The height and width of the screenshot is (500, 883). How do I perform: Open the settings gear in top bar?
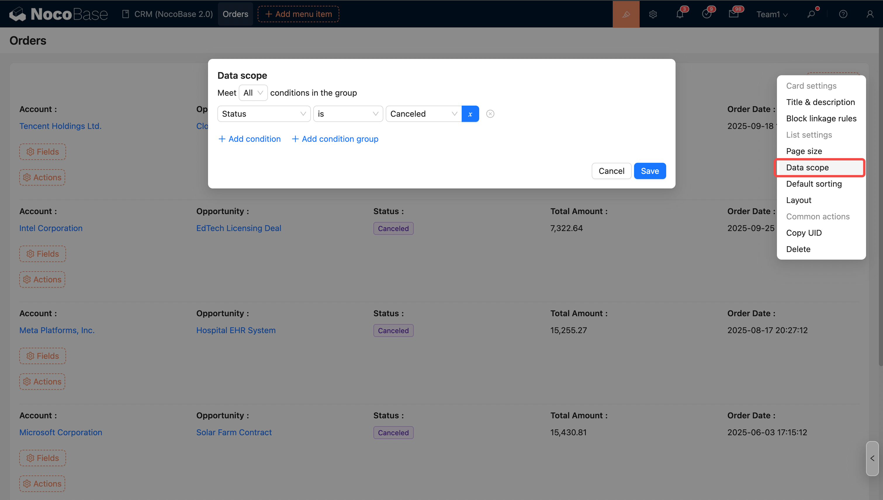pyautogui.click(x=653, y=14)
